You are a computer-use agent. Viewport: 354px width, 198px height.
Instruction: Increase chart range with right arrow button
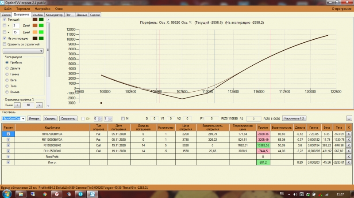(39, 105)
